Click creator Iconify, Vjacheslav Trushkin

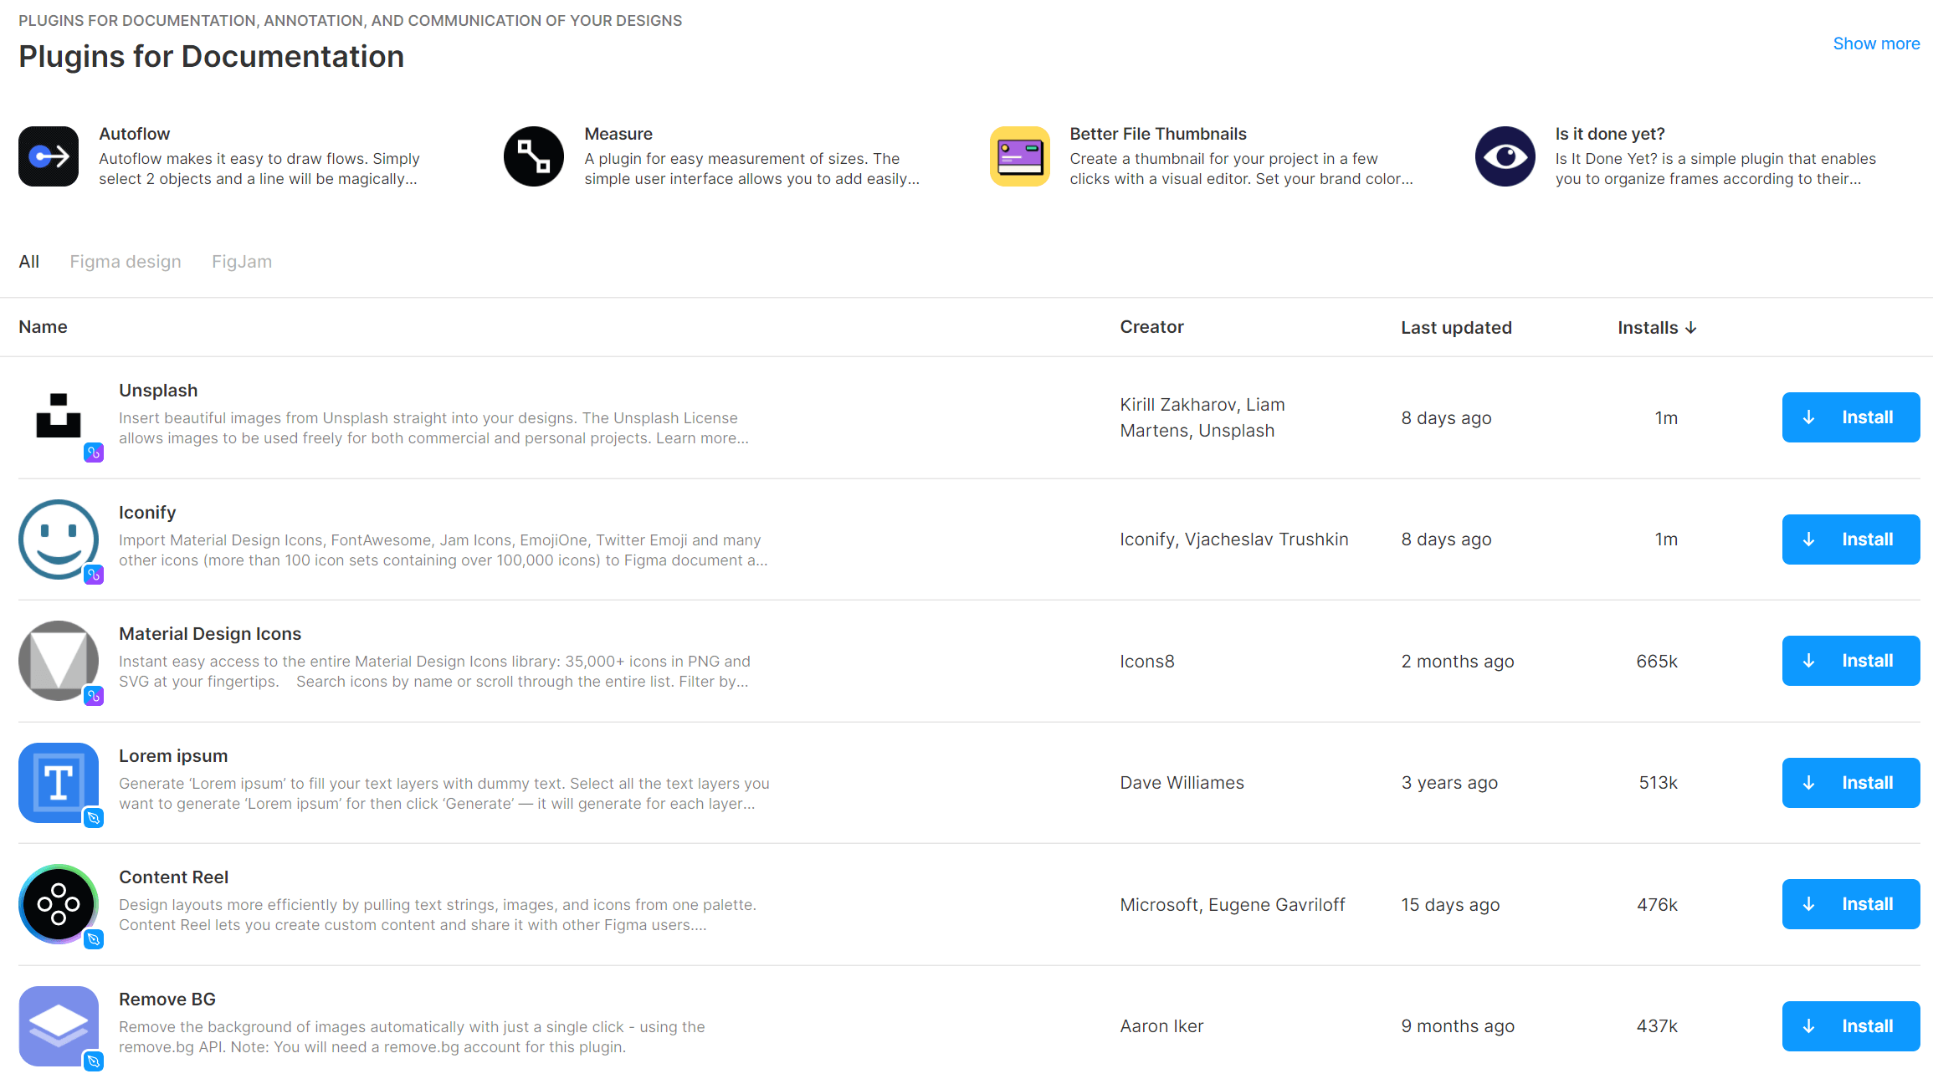pyautogui.click(x=1234, y=539)
